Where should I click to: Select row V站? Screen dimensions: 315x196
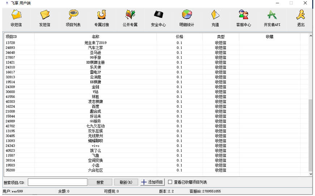(x=156, y=92)
